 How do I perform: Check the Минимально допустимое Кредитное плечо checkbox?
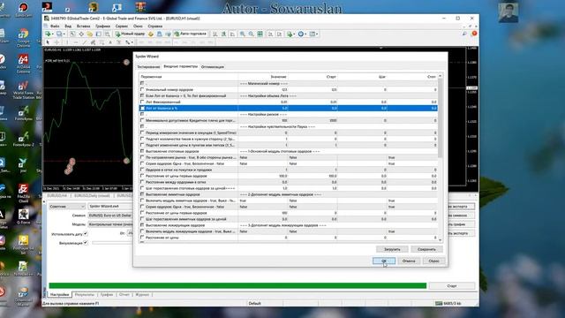(x=142, y=120)
